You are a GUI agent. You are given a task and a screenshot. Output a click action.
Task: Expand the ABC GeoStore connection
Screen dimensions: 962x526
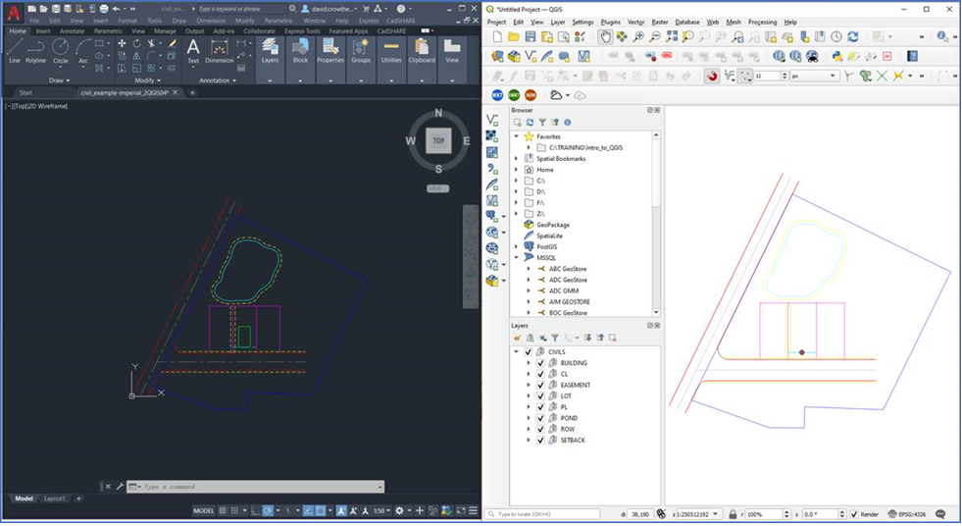pyautogui.click(x=529, y=269)
